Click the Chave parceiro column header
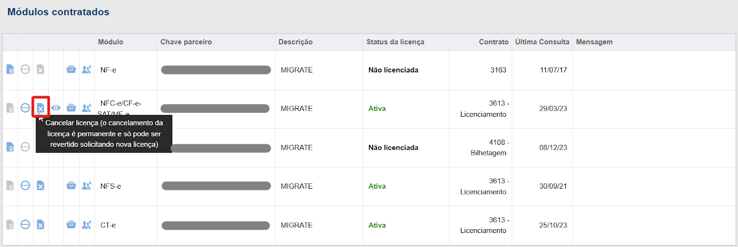 click(x=186, y=42)
